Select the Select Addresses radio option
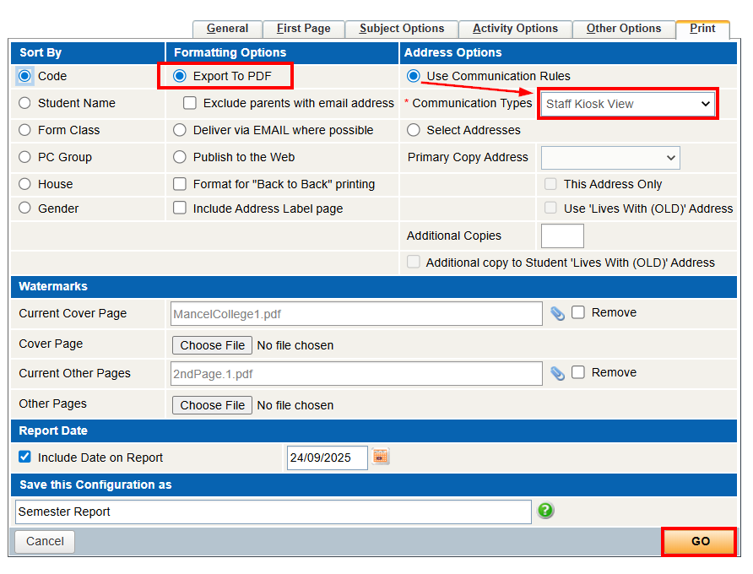The image size is (753, 574). coord(414,130)
